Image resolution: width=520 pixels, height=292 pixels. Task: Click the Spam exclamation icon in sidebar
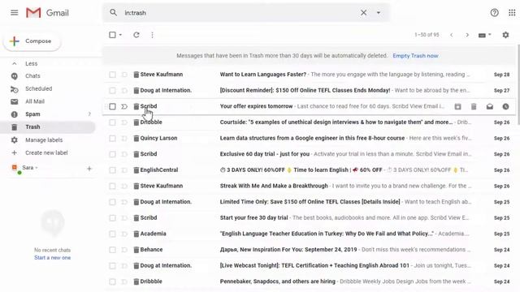coord(15,114)
